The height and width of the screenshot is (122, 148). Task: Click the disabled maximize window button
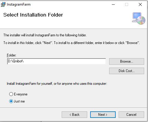click(x=127, y=4)
